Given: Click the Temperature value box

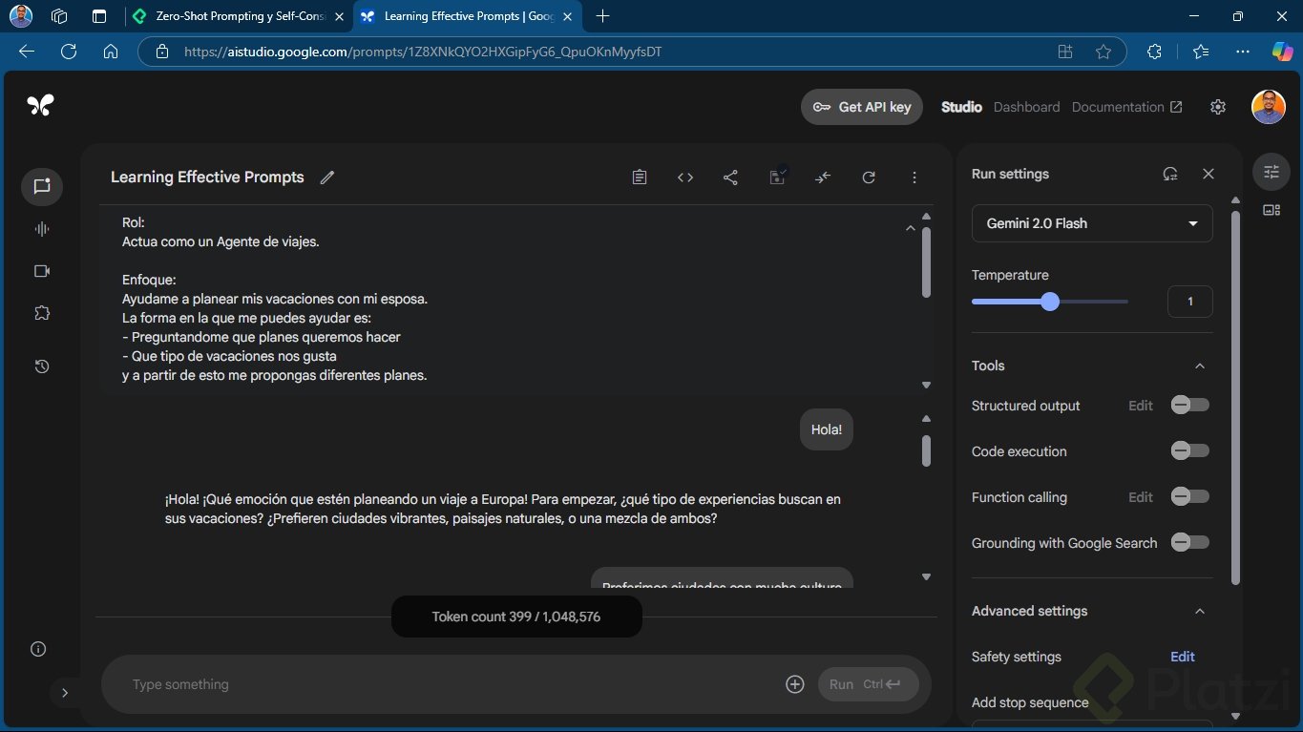Looking at the screenshot, I should 1190,302.
